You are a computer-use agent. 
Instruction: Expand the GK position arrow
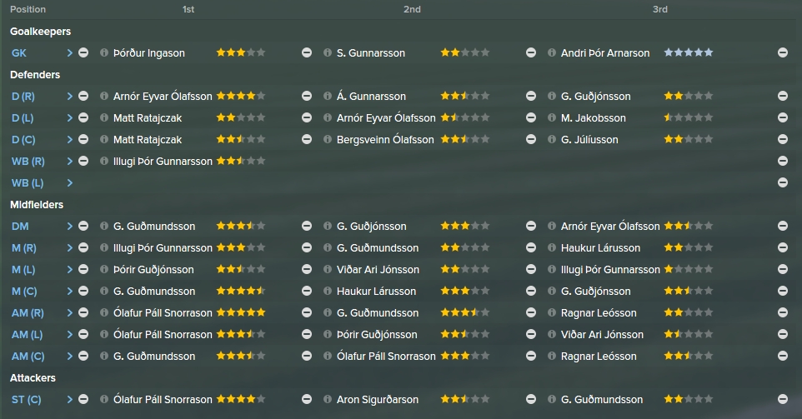[69, 52]
